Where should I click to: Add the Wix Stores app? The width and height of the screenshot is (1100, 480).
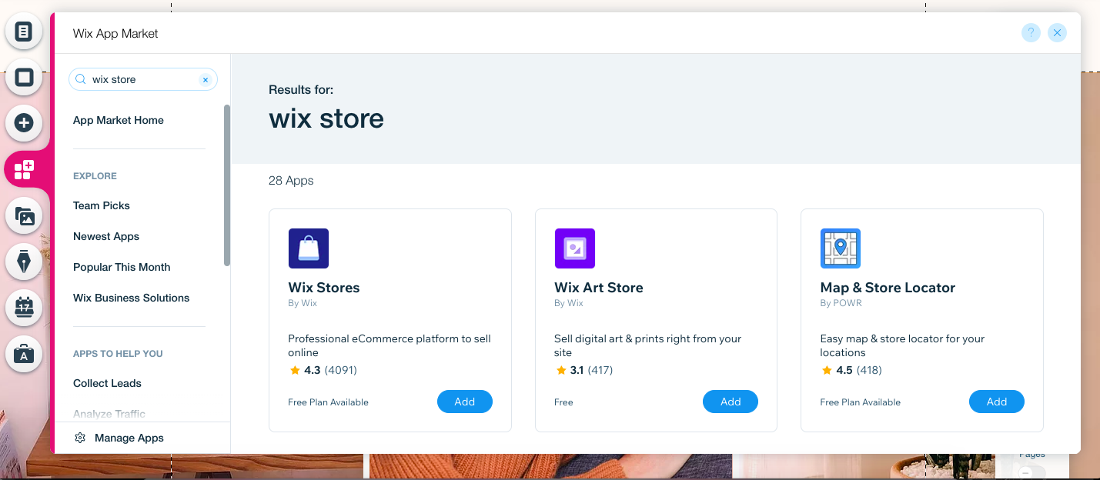[x=465, y=402]
